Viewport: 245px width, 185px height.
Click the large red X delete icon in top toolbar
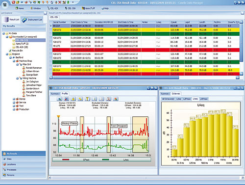[60, 2]
